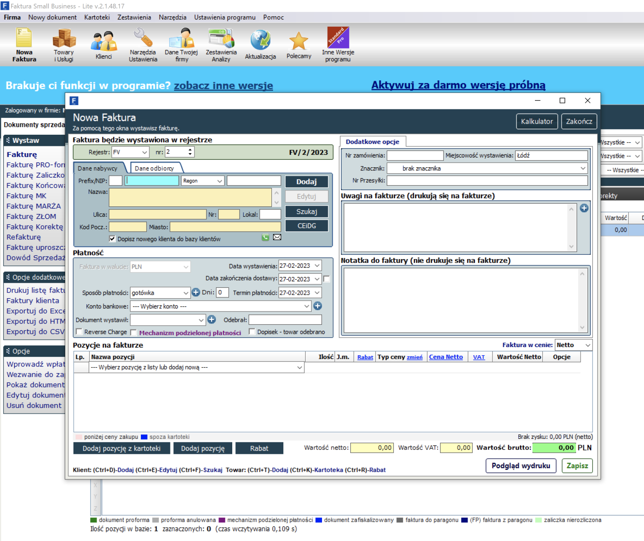
Task: Toggle checkbox beside Data zakończenia dostawy
Action: point(327,279)
